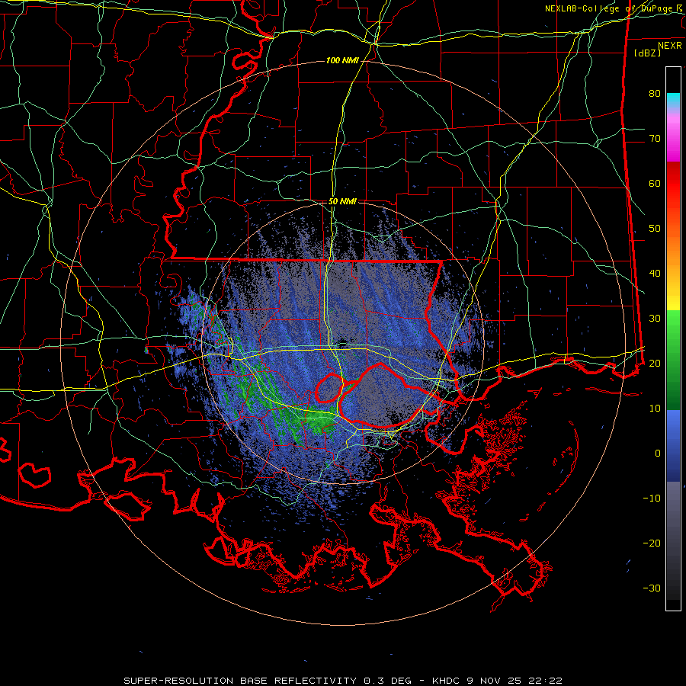686x686 pixels.
Task: Click the NEXR label above the scale
Action: [x=670, y=46]
